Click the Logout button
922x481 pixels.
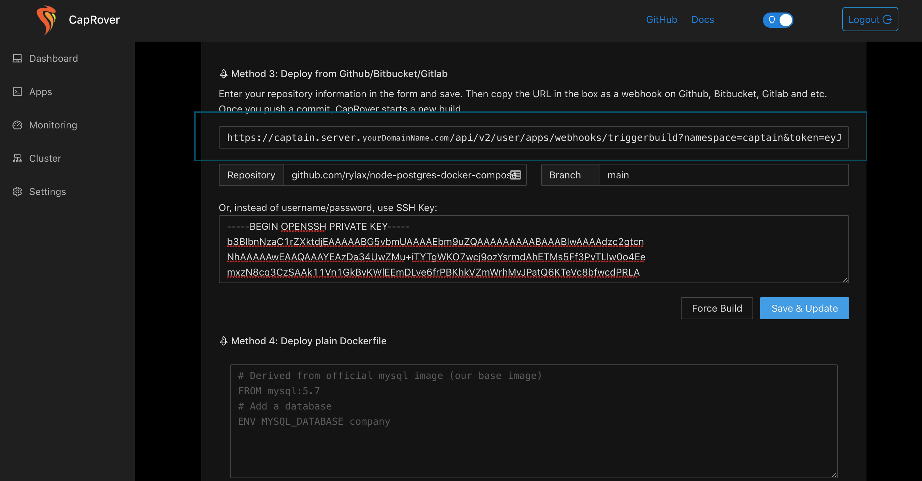(x=870, y=20)
